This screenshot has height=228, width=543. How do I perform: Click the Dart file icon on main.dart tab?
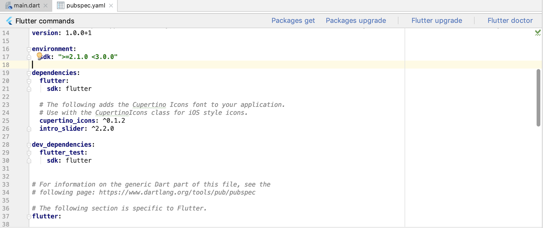click(x=9, y=5)
